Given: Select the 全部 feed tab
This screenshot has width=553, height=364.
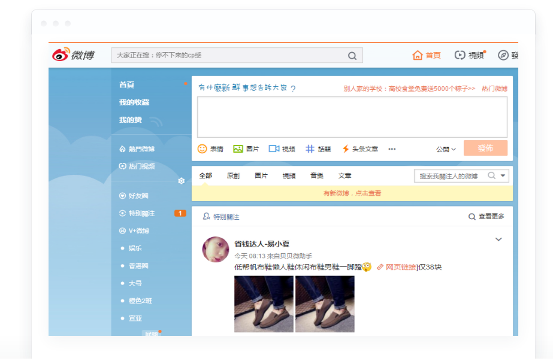Looking at the screenshot, I should point(206,175).
